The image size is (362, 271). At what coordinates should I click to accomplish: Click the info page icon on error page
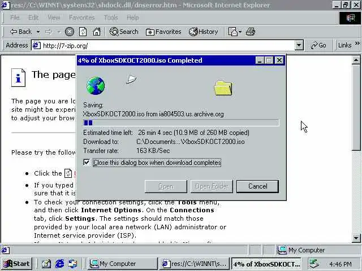pos(18,77)
